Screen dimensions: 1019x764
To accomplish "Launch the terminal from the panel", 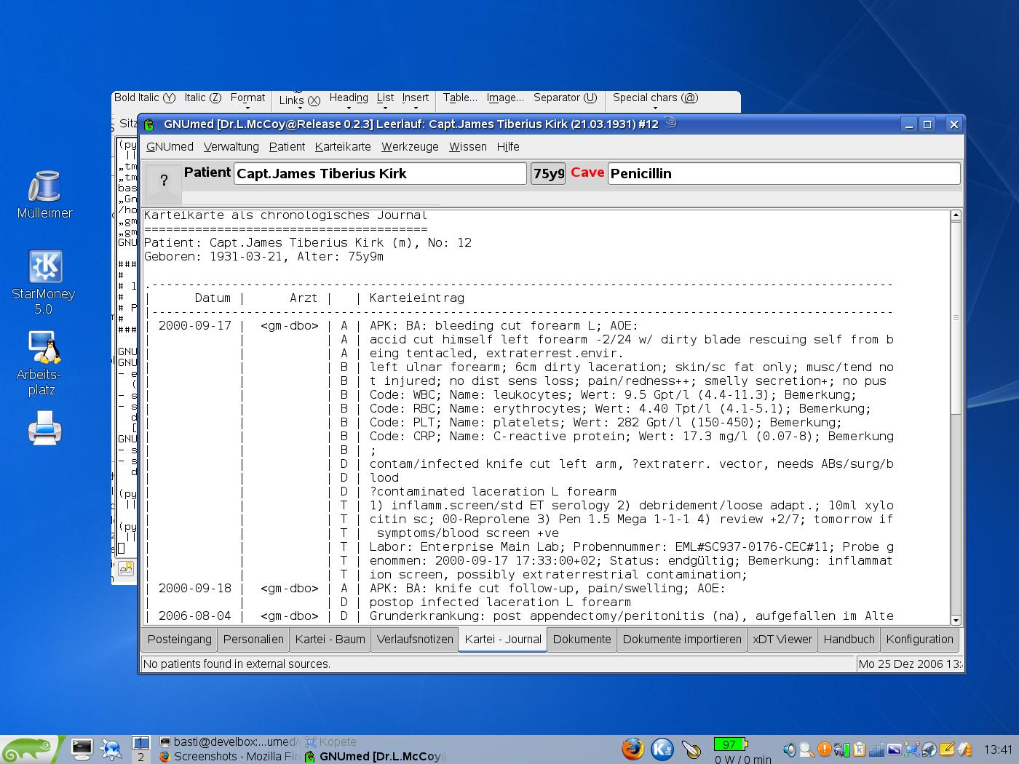I will [82, 749].
